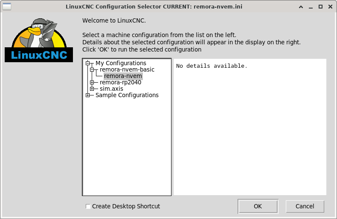This screenshot has height=219, width=337.
Task: Collapse the My Configurations tree node
Action: pyautogui.click(x=88, y=63)
